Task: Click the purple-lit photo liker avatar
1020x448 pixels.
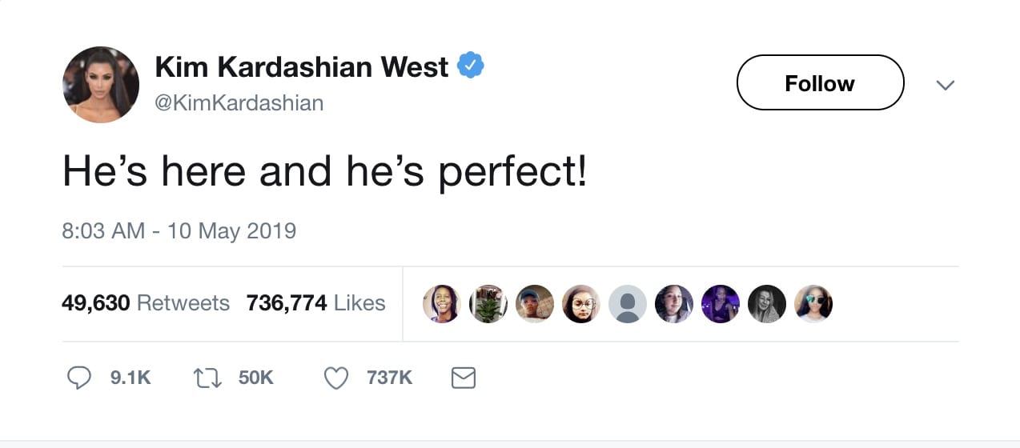Action: click(720, 304)
